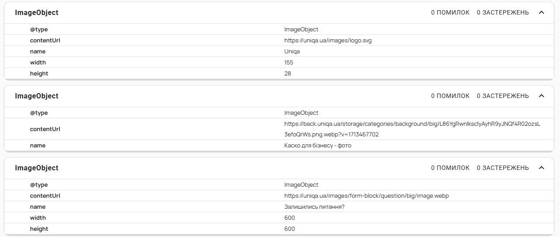Click the height value 28
The width and height of the screenshot is (560, 237).
[x=288, y=74]
